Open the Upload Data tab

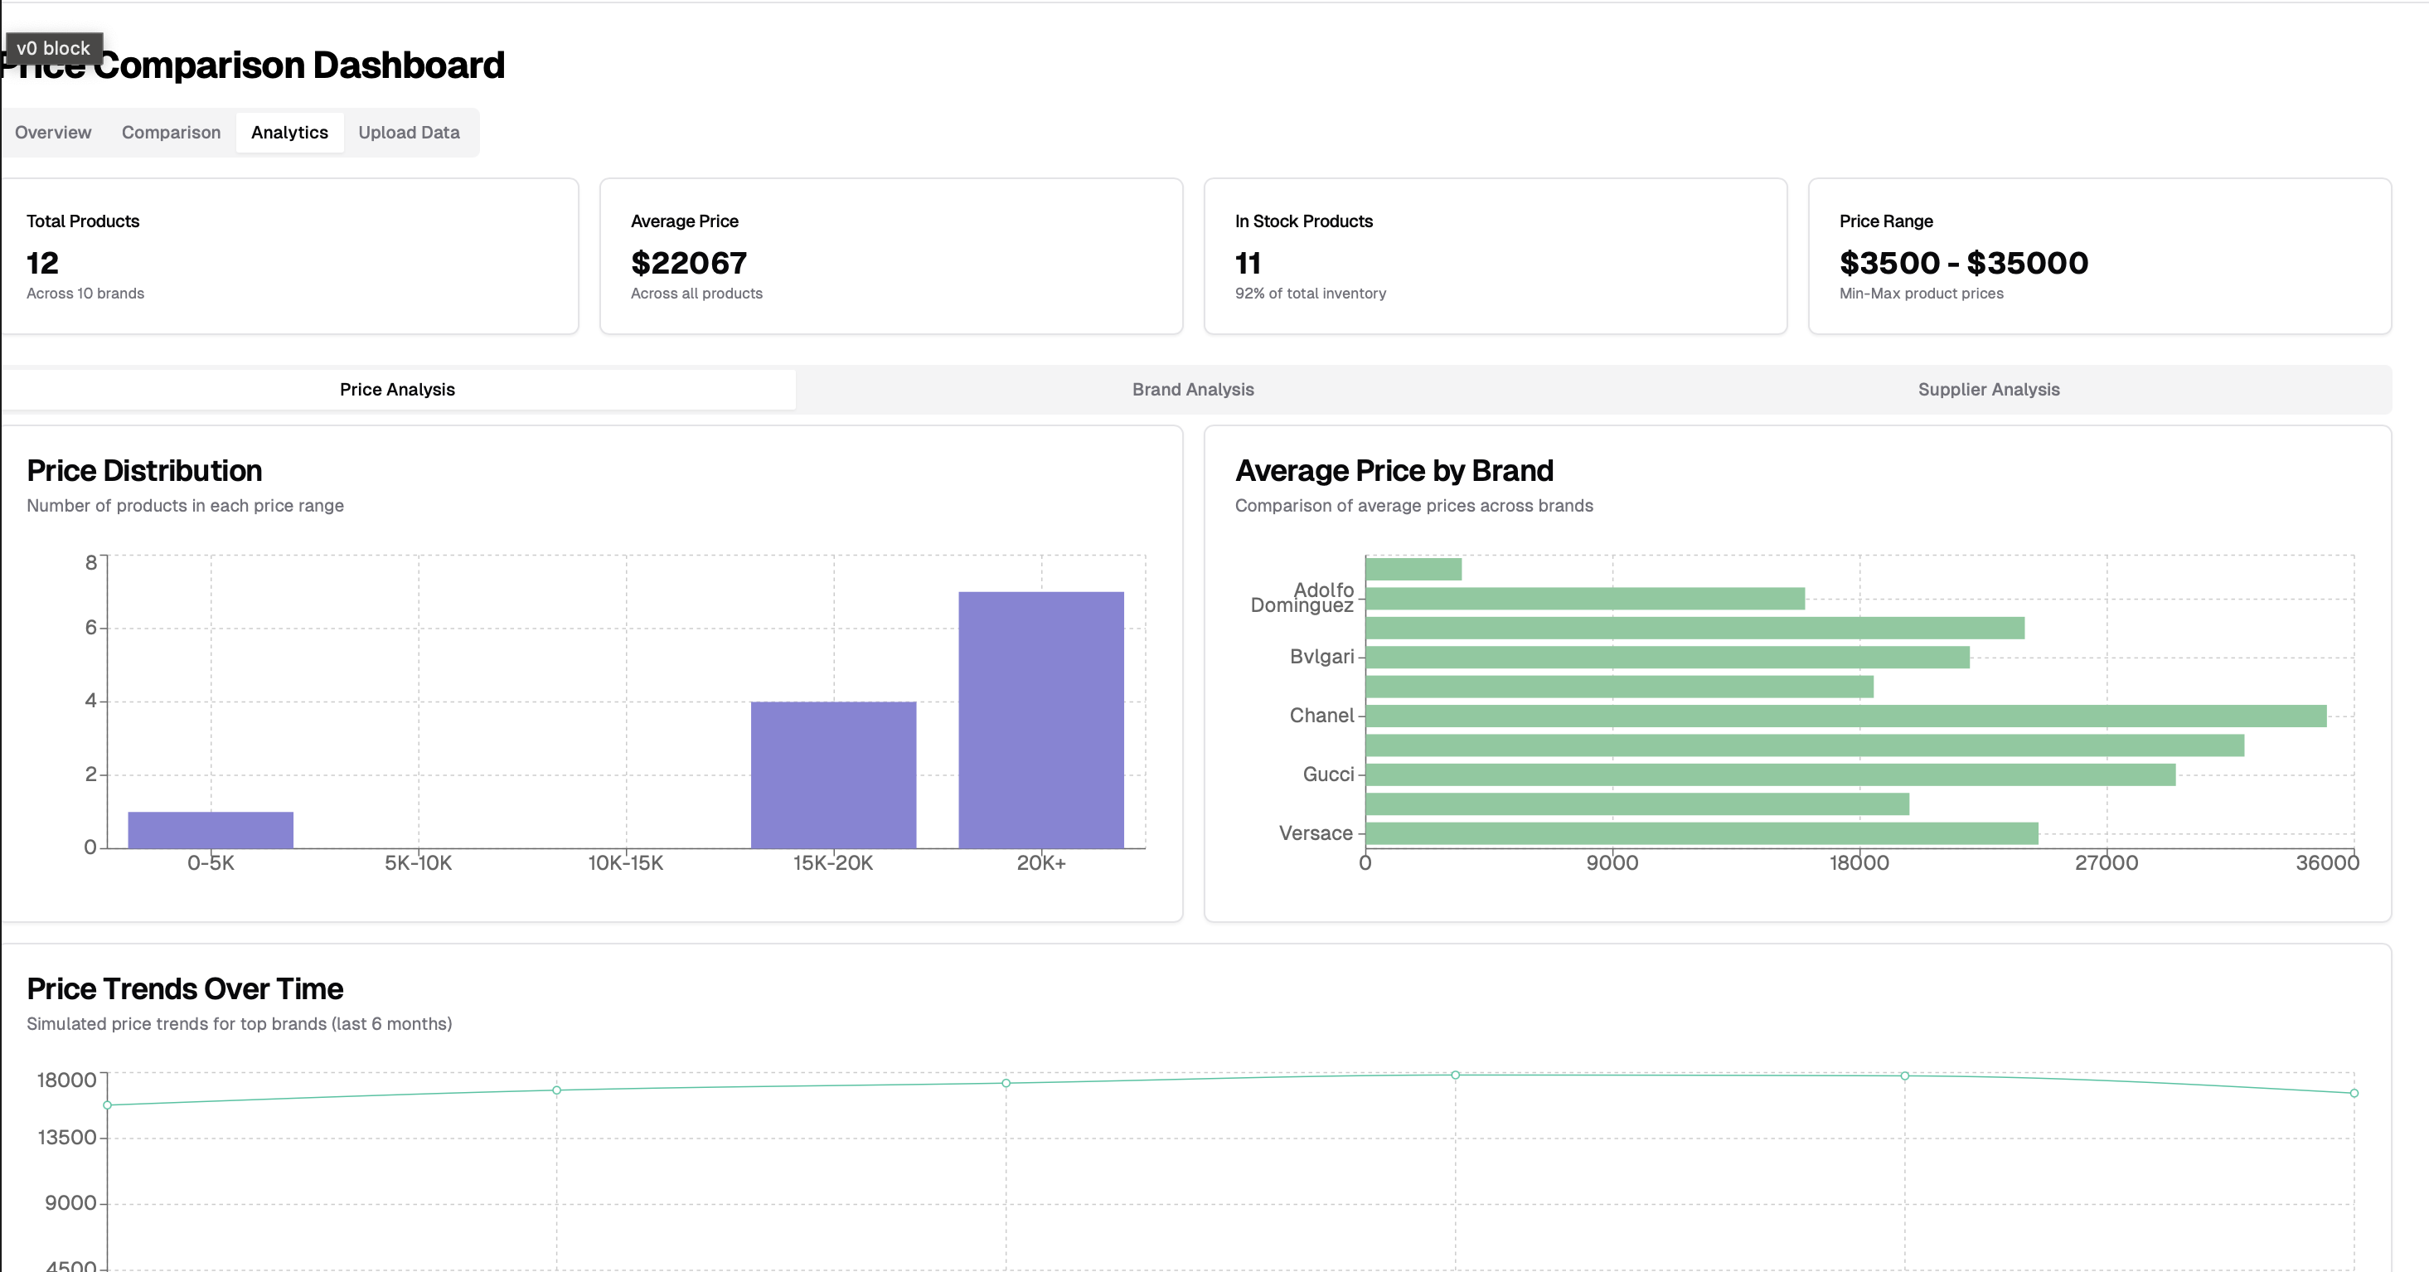pos(409,132)
